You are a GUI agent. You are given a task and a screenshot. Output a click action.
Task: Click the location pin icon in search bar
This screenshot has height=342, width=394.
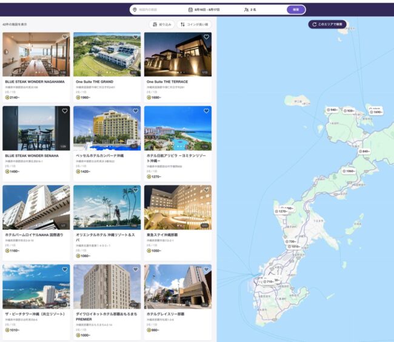(135, 10)
